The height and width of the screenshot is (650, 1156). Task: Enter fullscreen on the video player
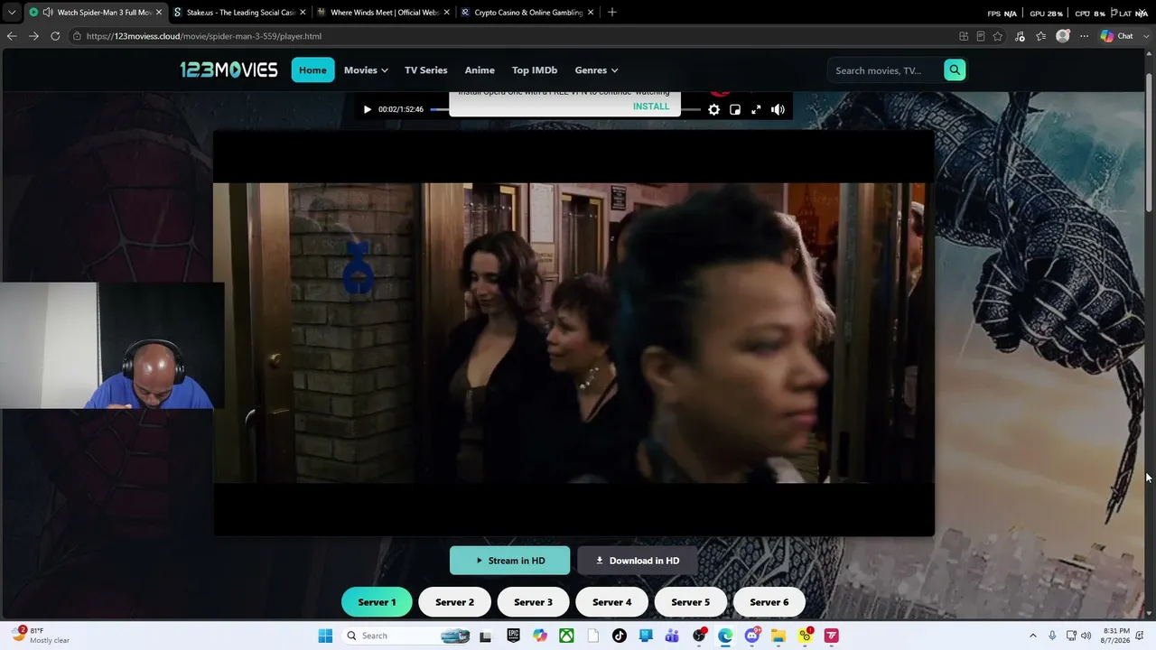756,109
